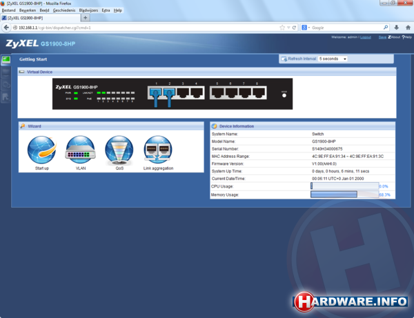Collapse the Virtual Device panel

click(x=22, y=72)
